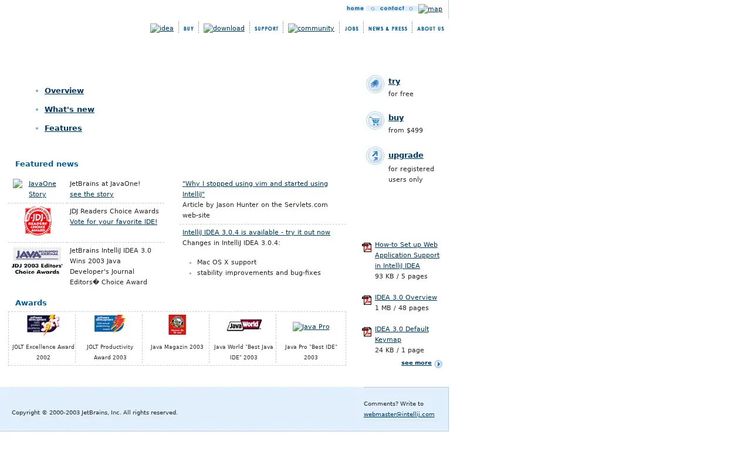Open 'IntelliJ IDEA 3.0.4 is available' link
751x469 pixels.
[x=256, y=232]
